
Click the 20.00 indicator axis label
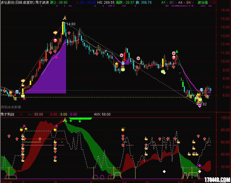(225, 167)
